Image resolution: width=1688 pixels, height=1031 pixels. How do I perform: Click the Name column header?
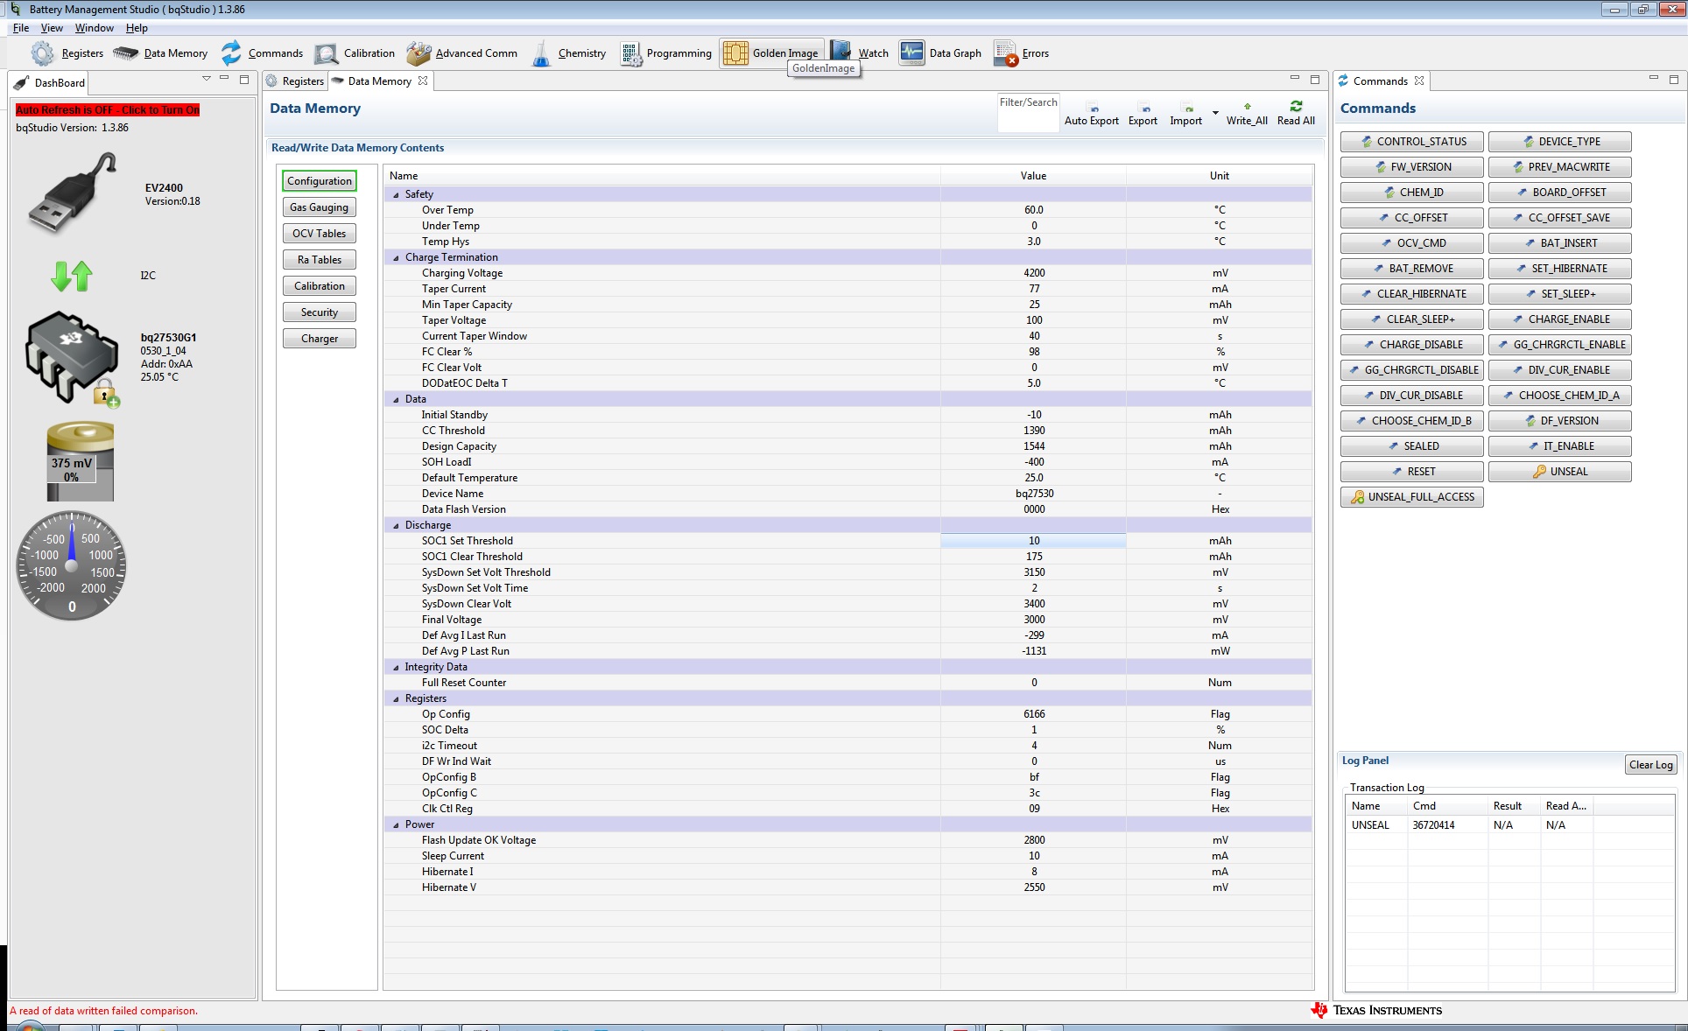pyautogui.click(x=662, y=176)
